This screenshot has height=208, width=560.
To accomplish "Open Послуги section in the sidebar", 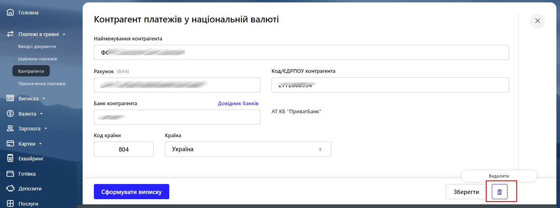I will pos(28,204).
